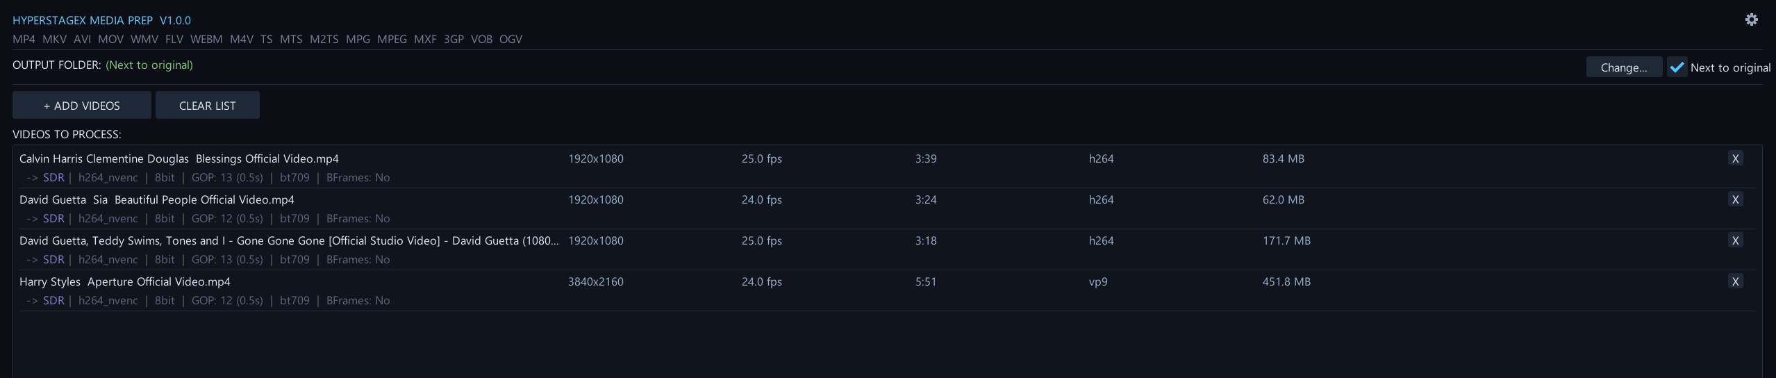Image resolution: width=1776 pixels, height=378 pixels.
Task: Remove Harry Styles Aperture video from list
Action: [1735, 281]
